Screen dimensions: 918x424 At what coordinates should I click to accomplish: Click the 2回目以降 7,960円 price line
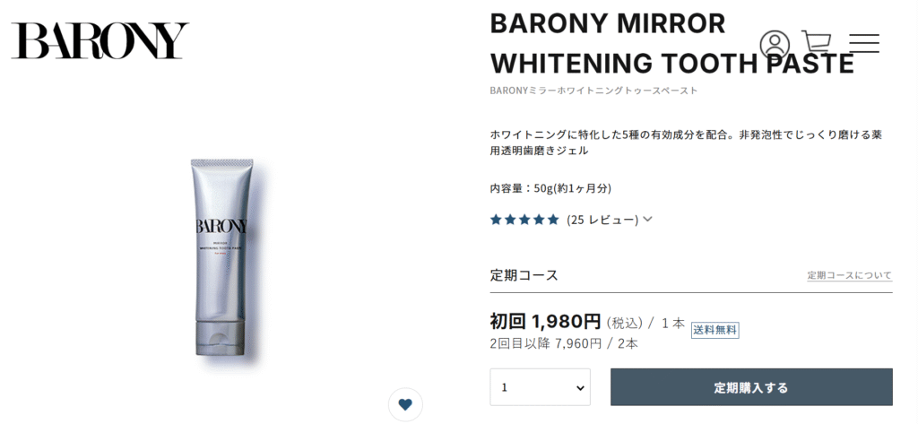[x=564, y=343]
